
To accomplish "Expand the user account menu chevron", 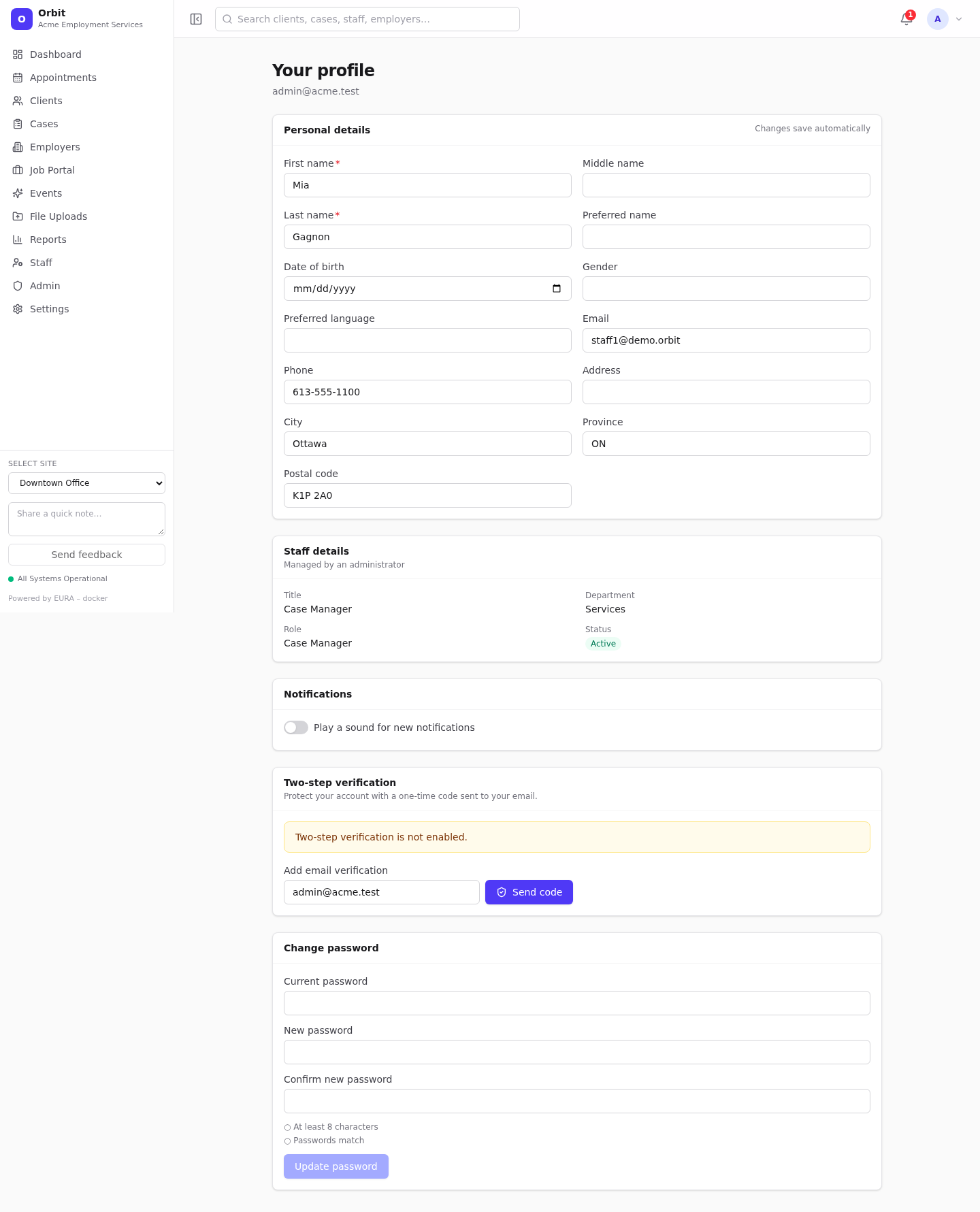I will 959,19.
